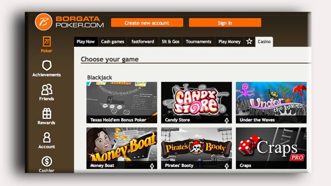Open the Achievements shield icon
Screen dimensions: 331x186
pos(47,65)
